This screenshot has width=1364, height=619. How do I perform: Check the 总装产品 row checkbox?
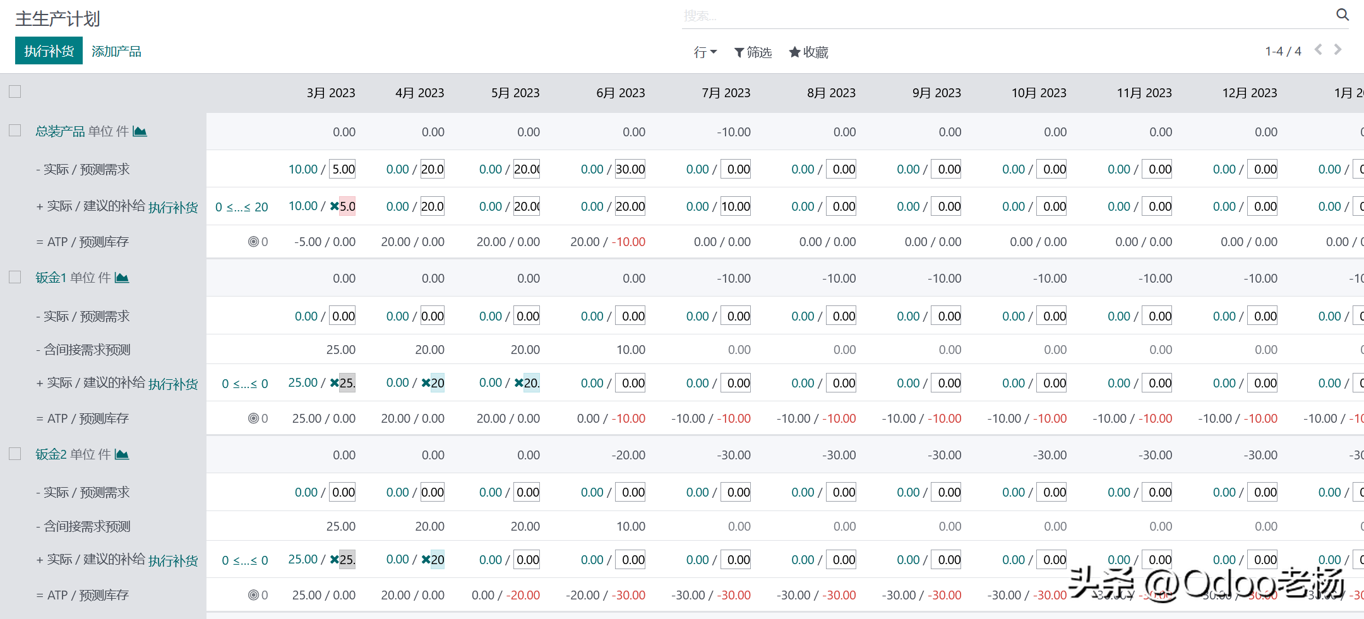15,131
